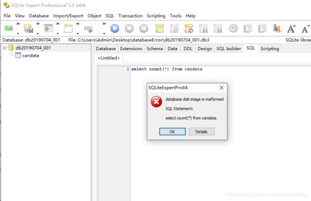Switch to the Scripting tab in tab strip
Screen dimensions: 311x201
tap(270, 49)
